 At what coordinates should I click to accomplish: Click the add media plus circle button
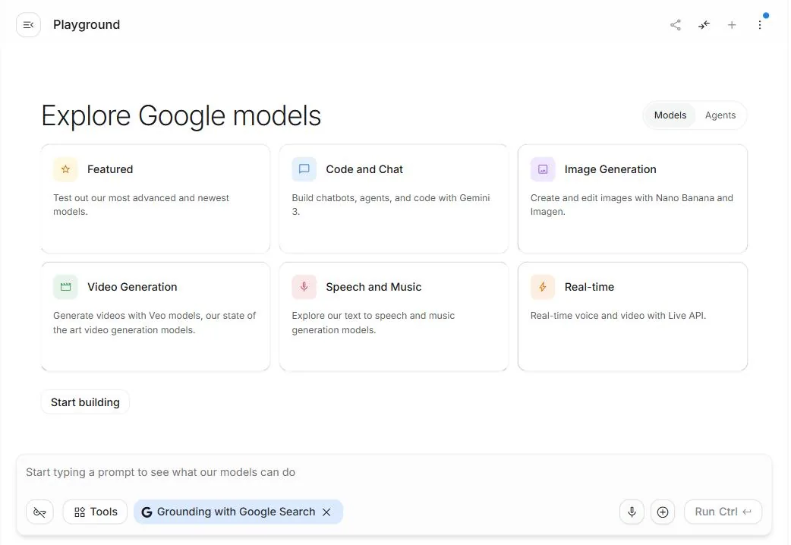click(663, 512)
